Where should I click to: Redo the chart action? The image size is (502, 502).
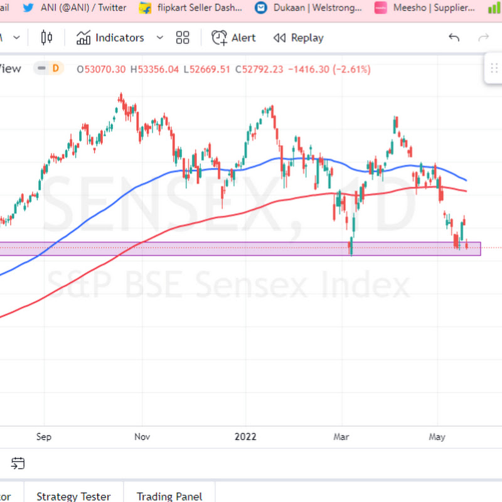click(x=483, y=38)
